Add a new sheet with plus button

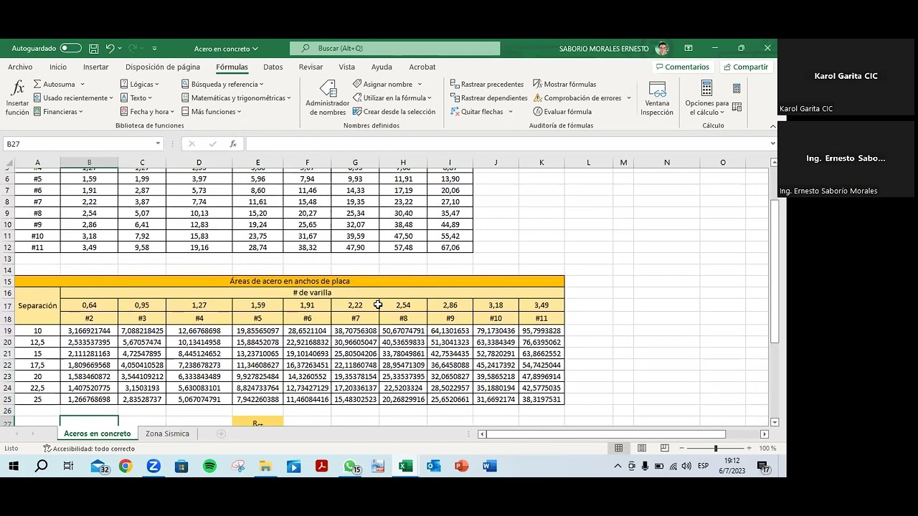(221, 434)
